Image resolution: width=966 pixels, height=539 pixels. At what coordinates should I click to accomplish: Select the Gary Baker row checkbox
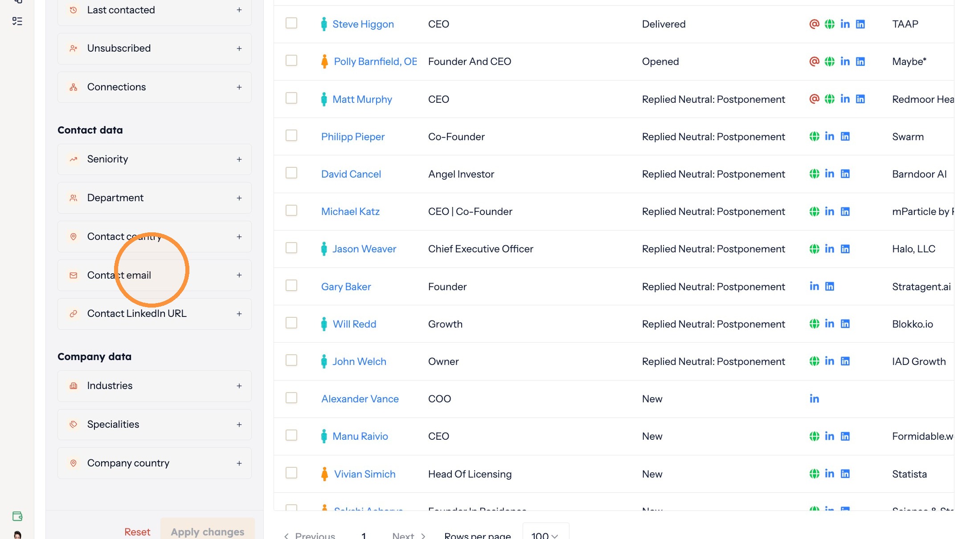point(291,285)
